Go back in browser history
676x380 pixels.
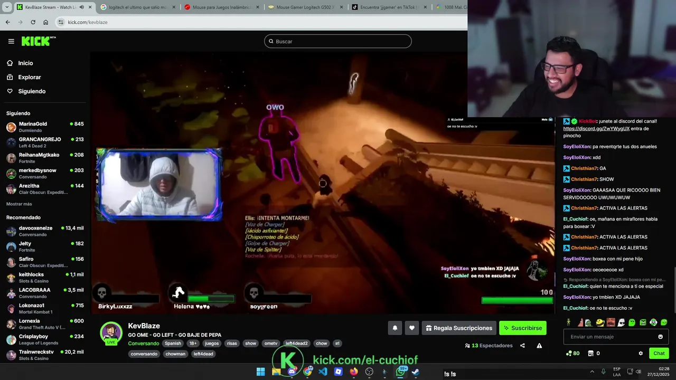click(x=7, y=22)
